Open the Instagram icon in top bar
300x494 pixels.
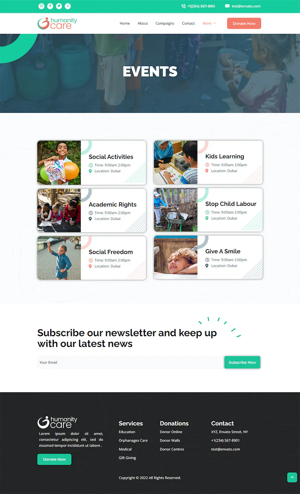pyautogui.click(x=41, y=6)
